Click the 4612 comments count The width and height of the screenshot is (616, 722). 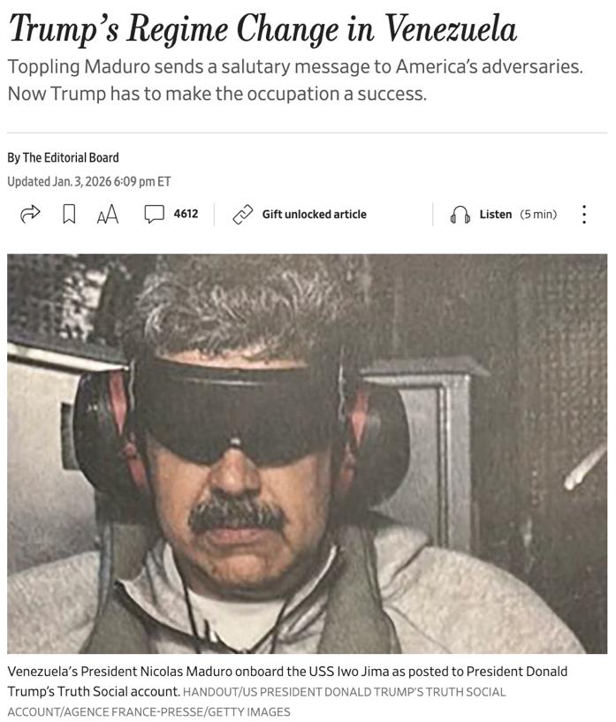tap(186, 214)
